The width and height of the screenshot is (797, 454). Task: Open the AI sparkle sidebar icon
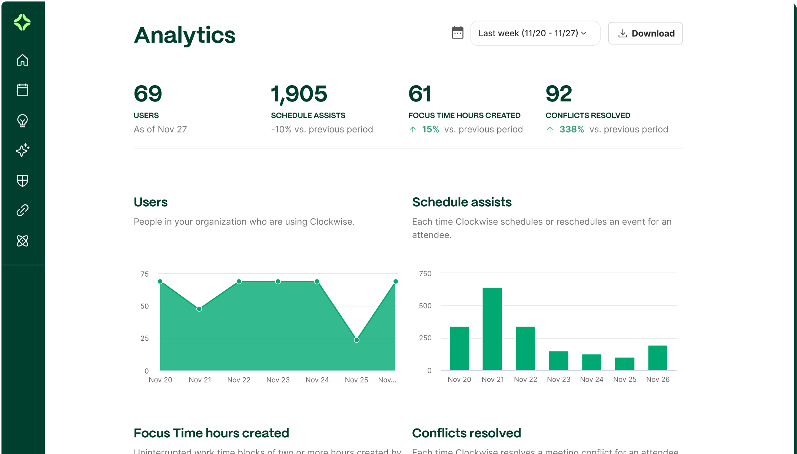point(23,150)
